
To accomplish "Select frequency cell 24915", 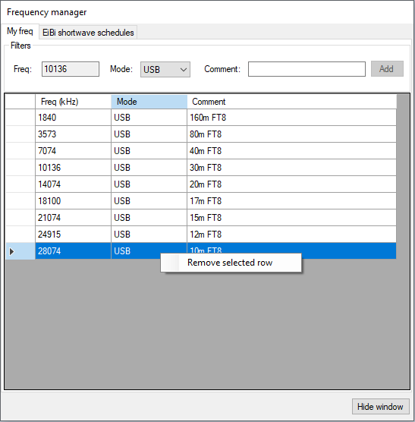I will (73, 234).
